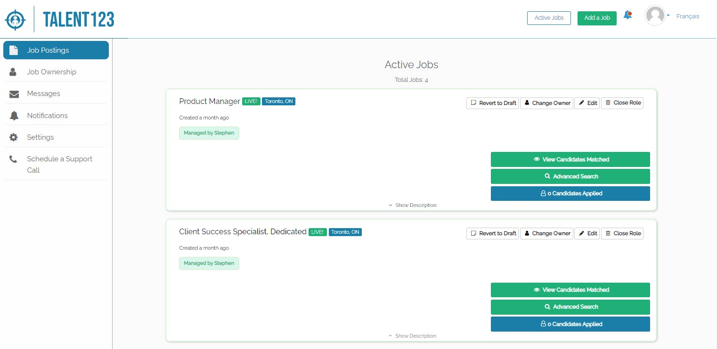Click the Talent123 target logo icon

click(16, 19)
